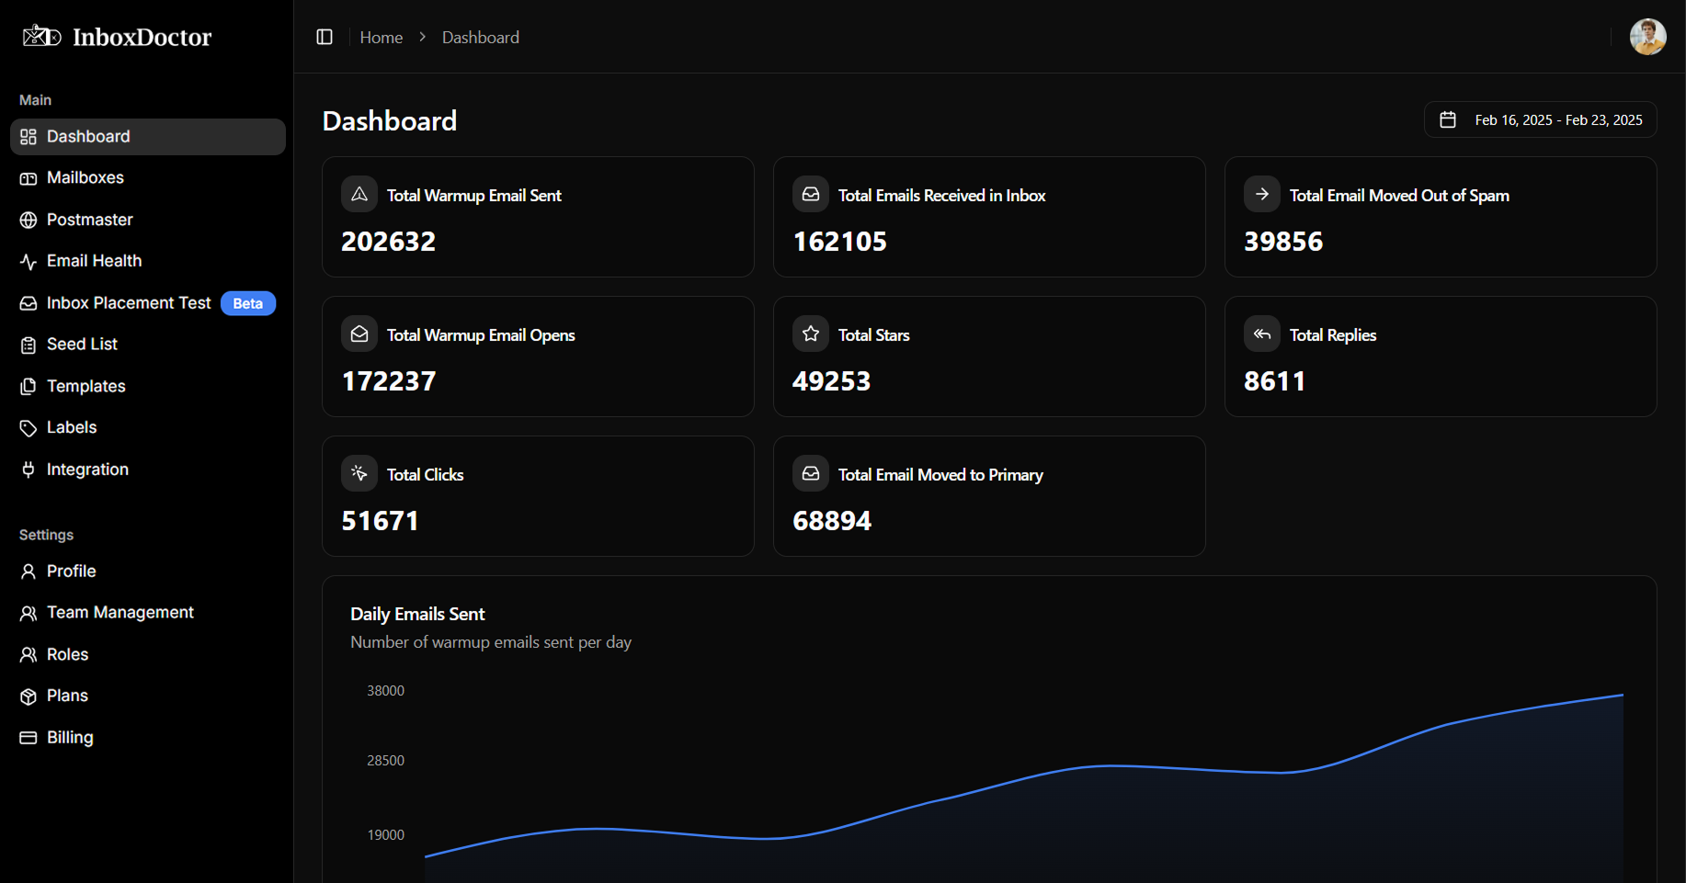Navigate Home via the breadcrumb link
This screenshot has width=1686, height=883.
tap(382, 37)
